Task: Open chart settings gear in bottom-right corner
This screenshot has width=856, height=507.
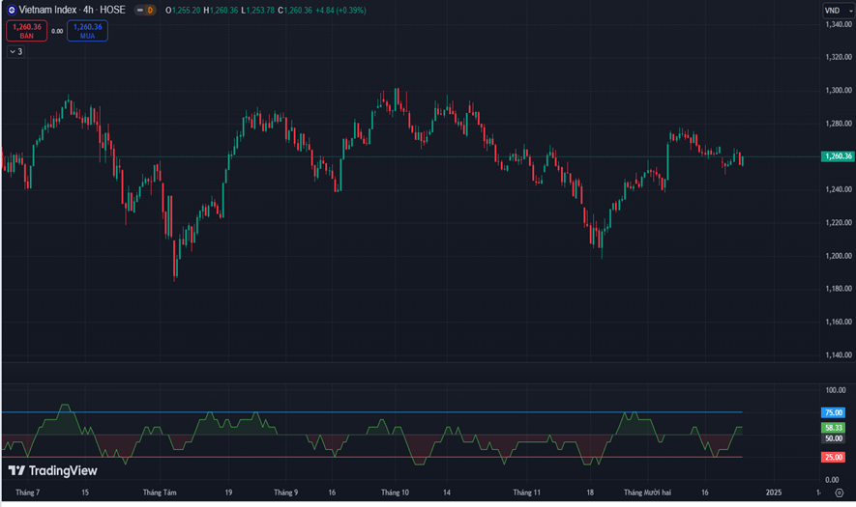Action: point(839,493)
